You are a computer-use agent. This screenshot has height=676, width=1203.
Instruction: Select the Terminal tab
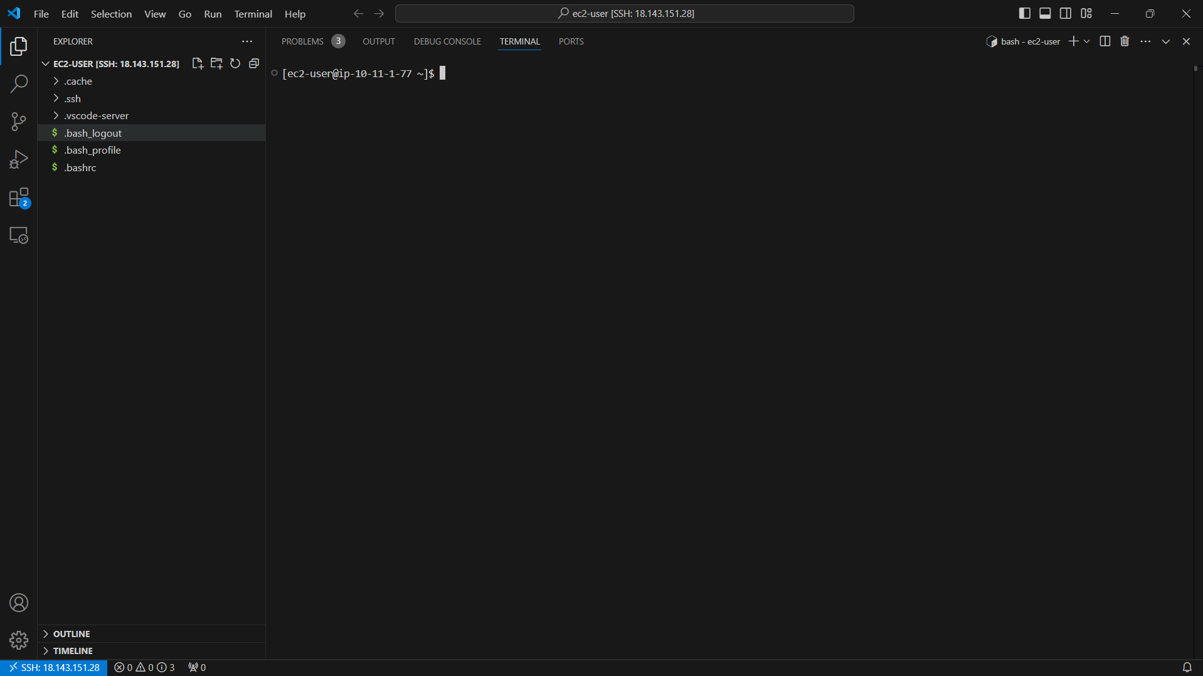pos(519,41)
